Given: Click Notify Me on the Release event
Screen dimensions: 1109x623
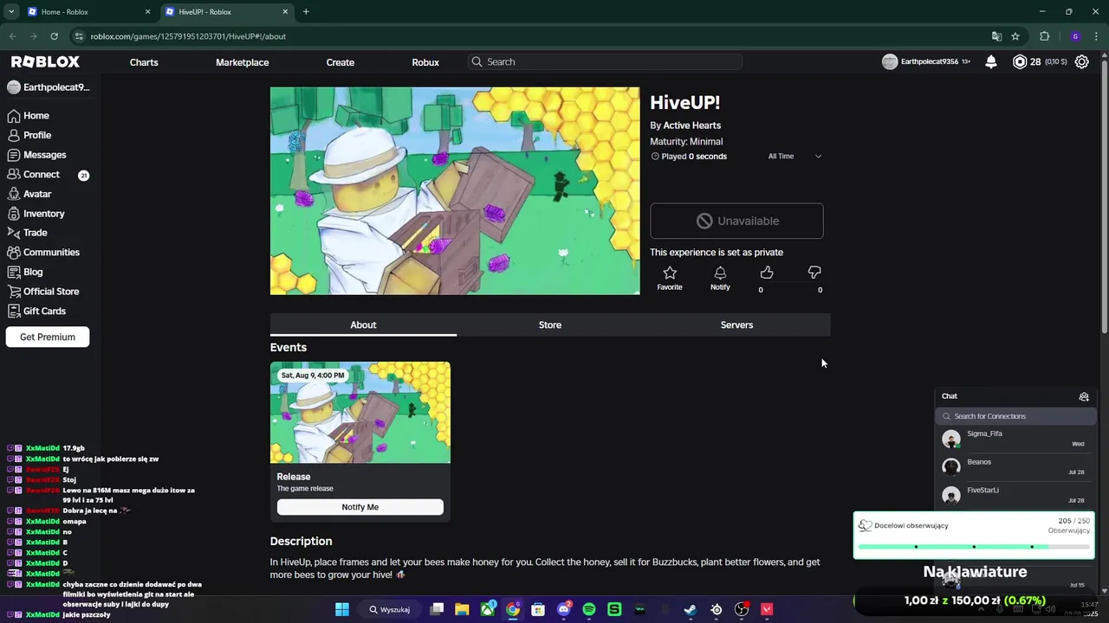Looking at the screenshot, I should (360, 507).
